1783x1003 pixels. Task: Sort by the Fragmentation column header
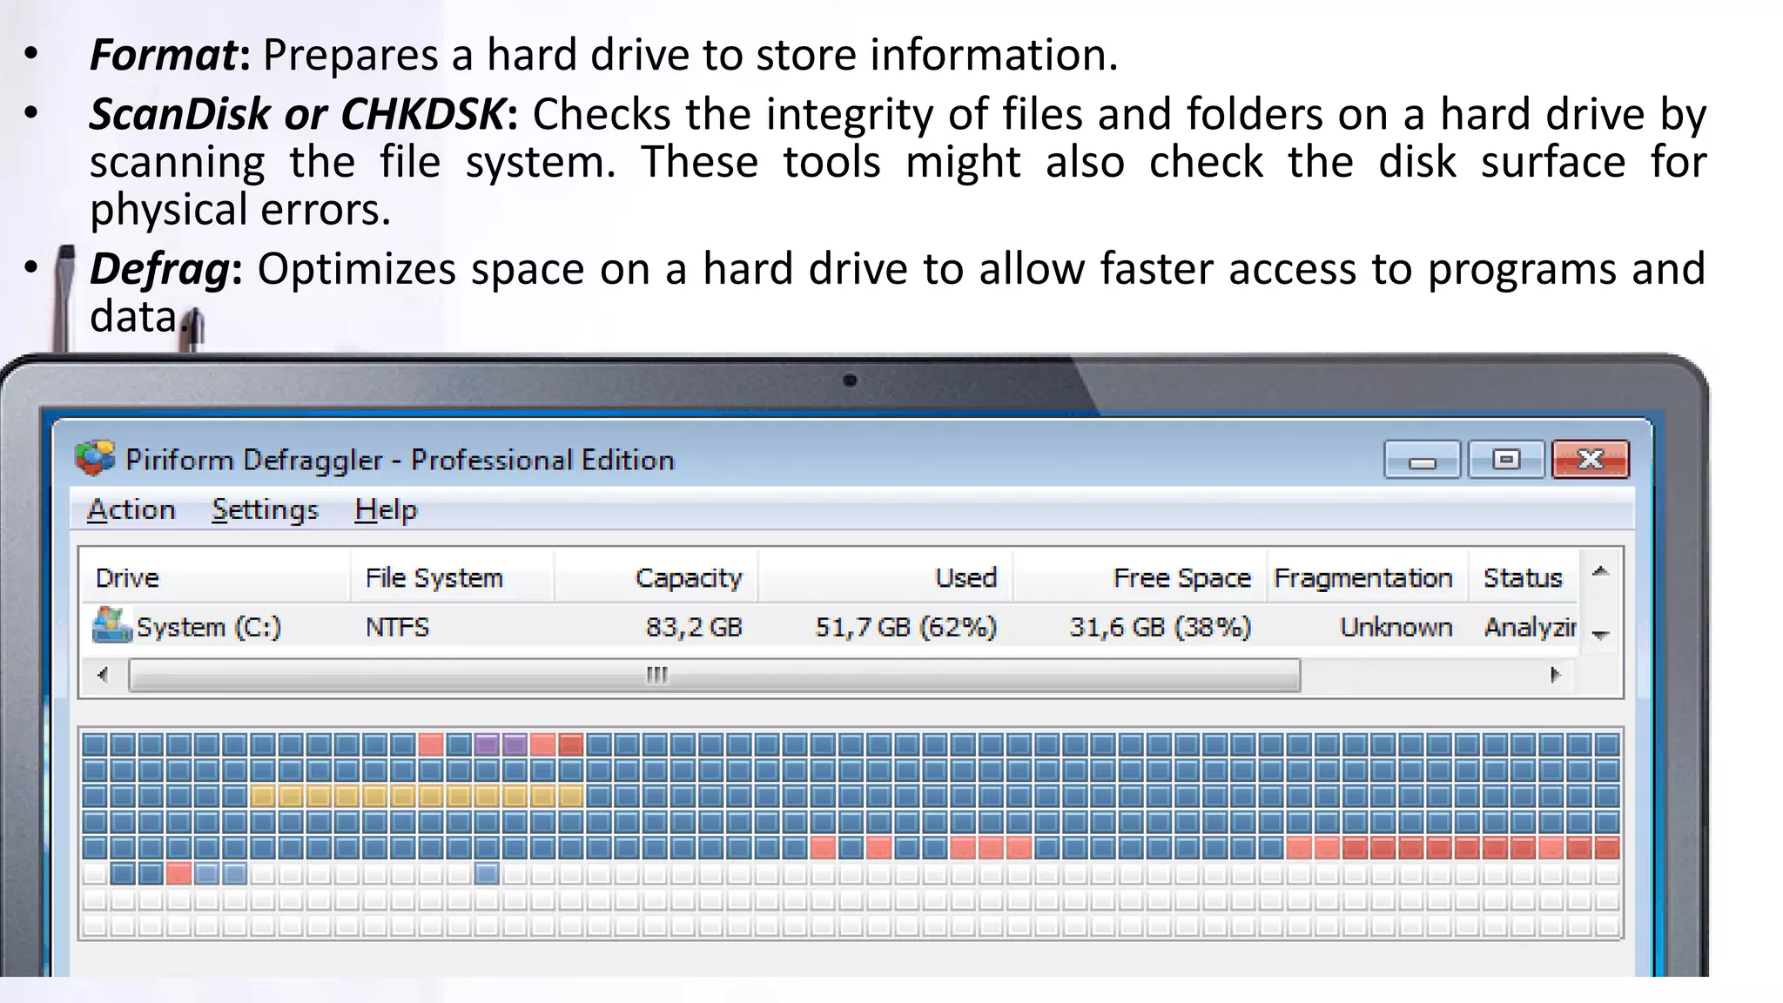click(1368, 576)
